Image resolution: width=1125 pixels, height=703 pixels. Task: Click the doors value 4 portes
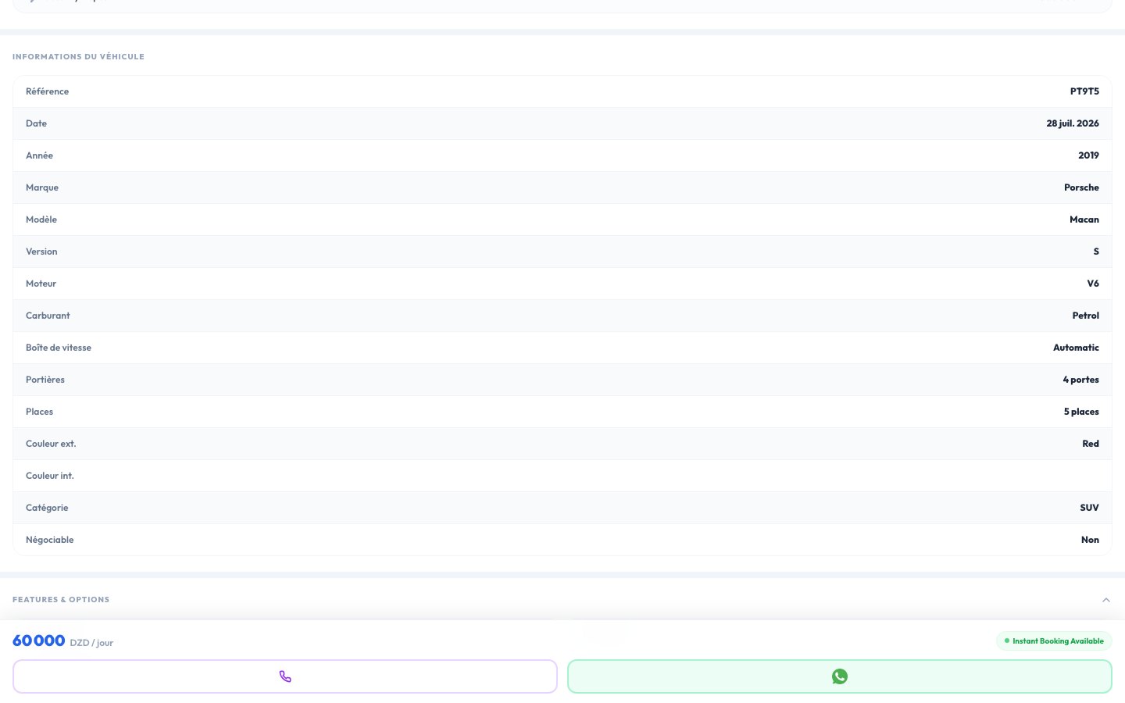[x=1080, y=380]
